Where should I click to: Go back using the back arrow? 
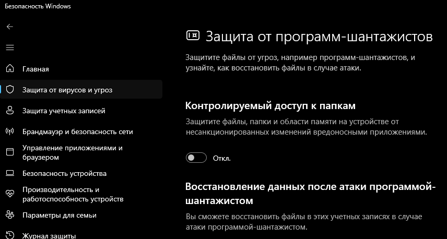[10, 27]
